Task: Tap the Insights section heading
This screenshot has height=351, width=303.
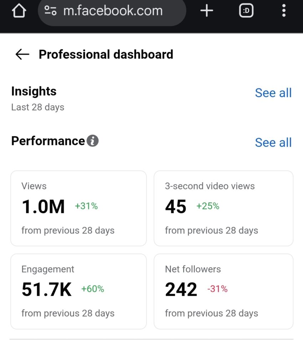Action: coord(34,91)
